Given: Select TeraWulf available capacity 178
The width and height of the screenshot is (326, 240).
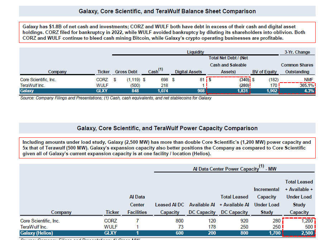Looking at the screenshot, I should 212,227.
